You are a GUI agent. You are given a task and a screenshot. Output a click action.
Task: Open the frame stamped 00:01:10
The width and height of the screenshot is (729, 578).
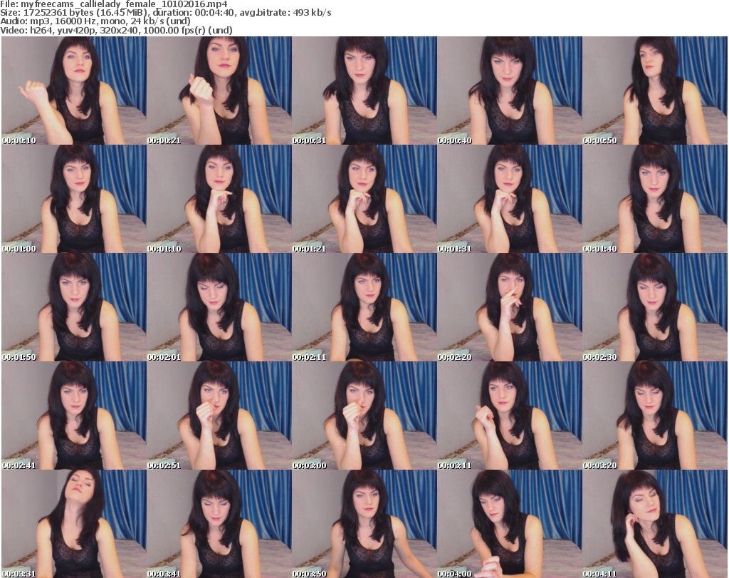tap(219, 199)
